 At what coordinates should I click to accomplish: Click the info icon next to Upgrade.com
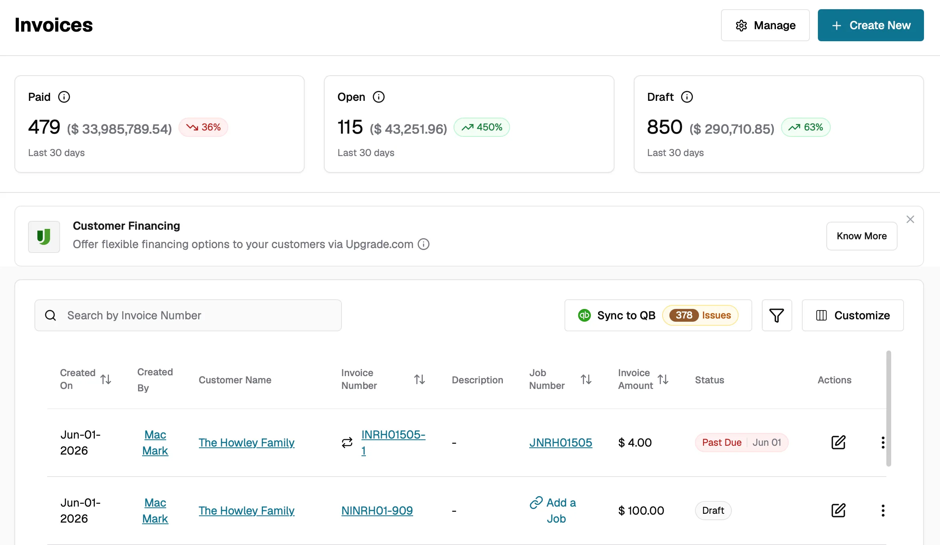(x=424, y=244)
